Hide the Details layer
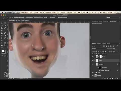The width and height of the screenshot is (121, 91). coord(93,57)
